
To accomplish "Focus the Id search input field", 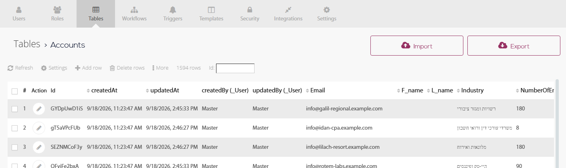I will coord(235,68).
